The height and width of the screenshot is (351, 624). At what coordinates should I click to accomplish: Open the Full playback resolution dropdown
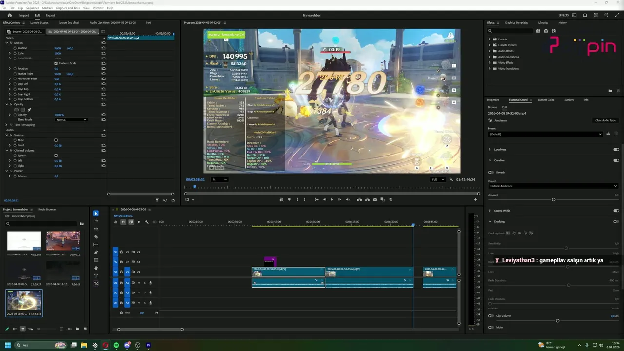(438, 179)
